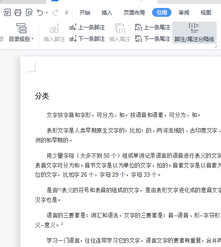Go to 上一条脚注
The height and width of the screenshot is (247, 221).
pos(87,27)
